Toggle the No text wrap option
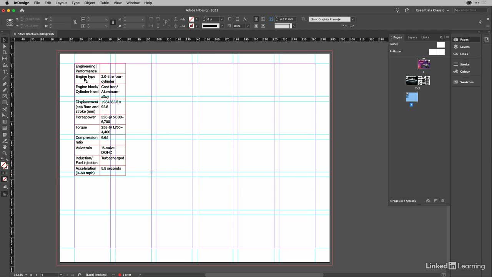This screenshot has height=277, width=492. (256, 19)
